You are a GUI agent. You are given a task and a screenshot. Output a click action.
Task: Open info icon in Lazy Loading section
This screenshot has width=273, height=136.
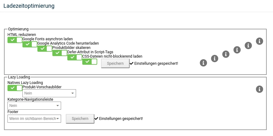pyautogui.click(x=259, y=89)
